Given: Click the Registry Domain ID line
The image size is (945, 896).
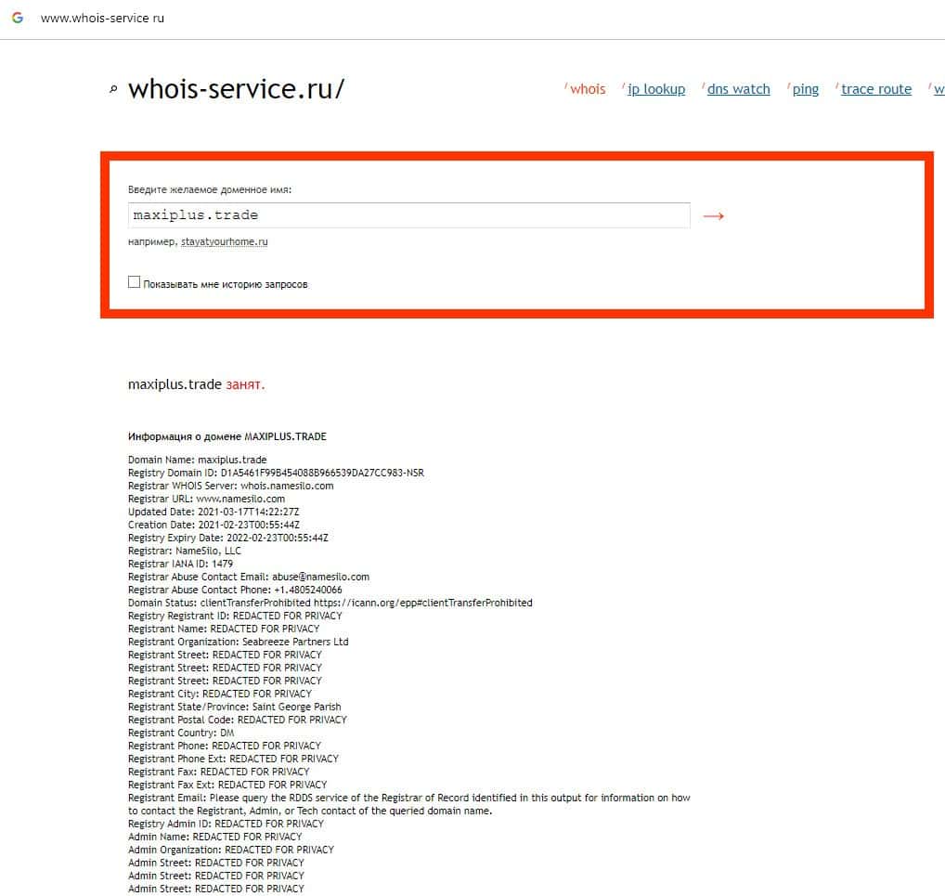Looking at the screenshot, I should point(276,473).
